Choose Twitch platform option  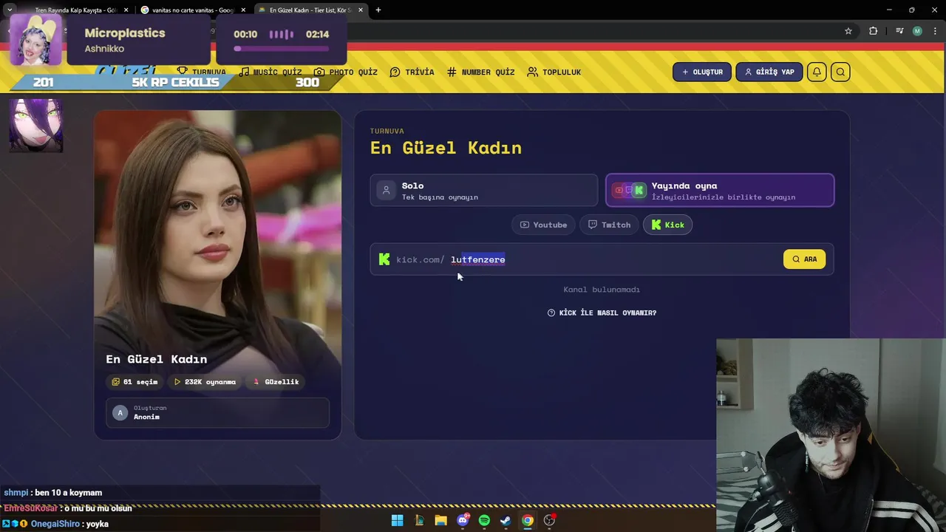pos(610,225)
